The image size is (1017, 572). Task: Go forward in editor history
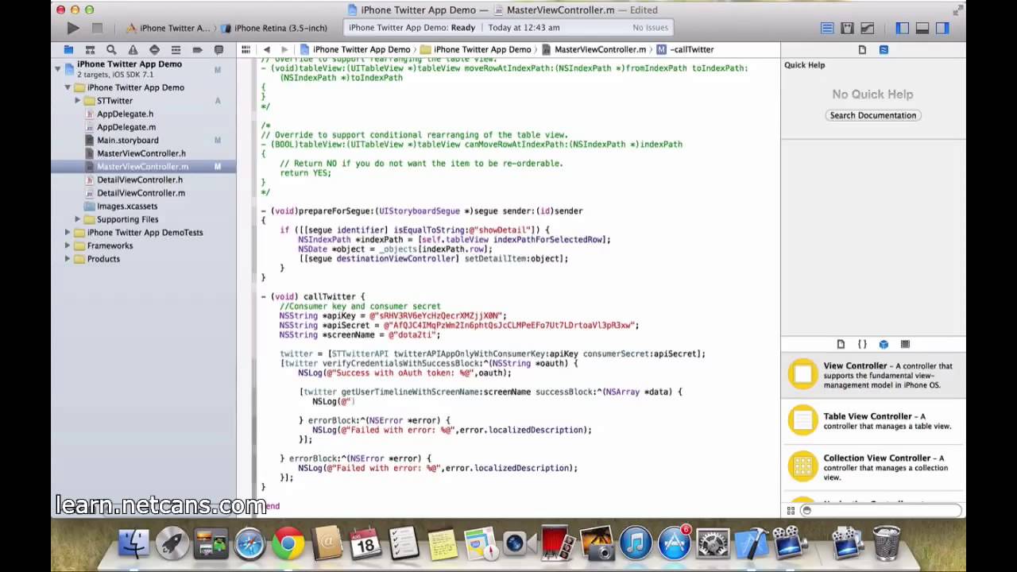tap(284, 49)
